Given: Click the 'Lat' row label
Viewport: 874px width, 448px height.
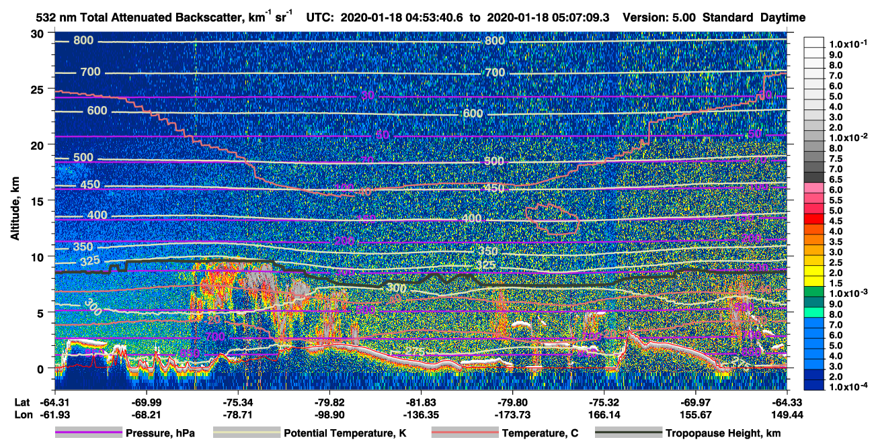Looking at the screenshot, I should coord(22,403).
